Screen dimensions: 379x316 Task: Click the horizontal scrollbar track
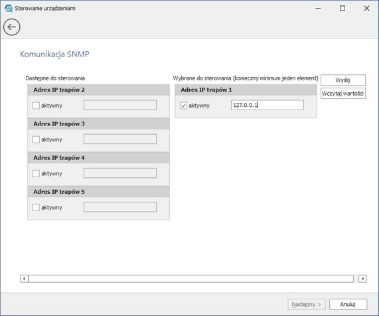(x=191, y=279)
